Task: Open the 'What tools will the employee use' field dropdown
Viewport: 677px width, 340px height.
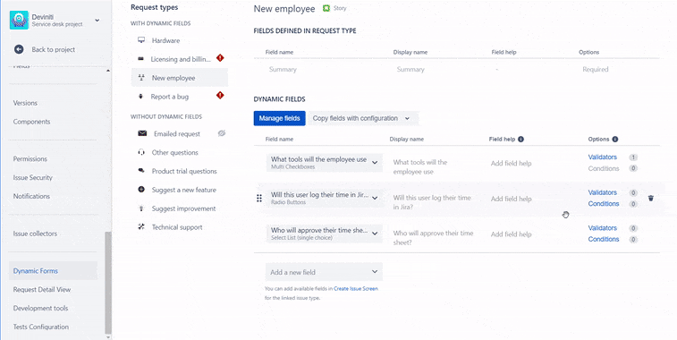Action: pos(325,163)
